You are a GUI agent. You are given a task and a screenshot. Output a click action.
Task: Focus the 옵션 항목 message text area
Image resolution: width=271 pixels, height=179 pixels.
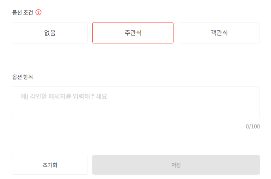click(x=135, y=102)
